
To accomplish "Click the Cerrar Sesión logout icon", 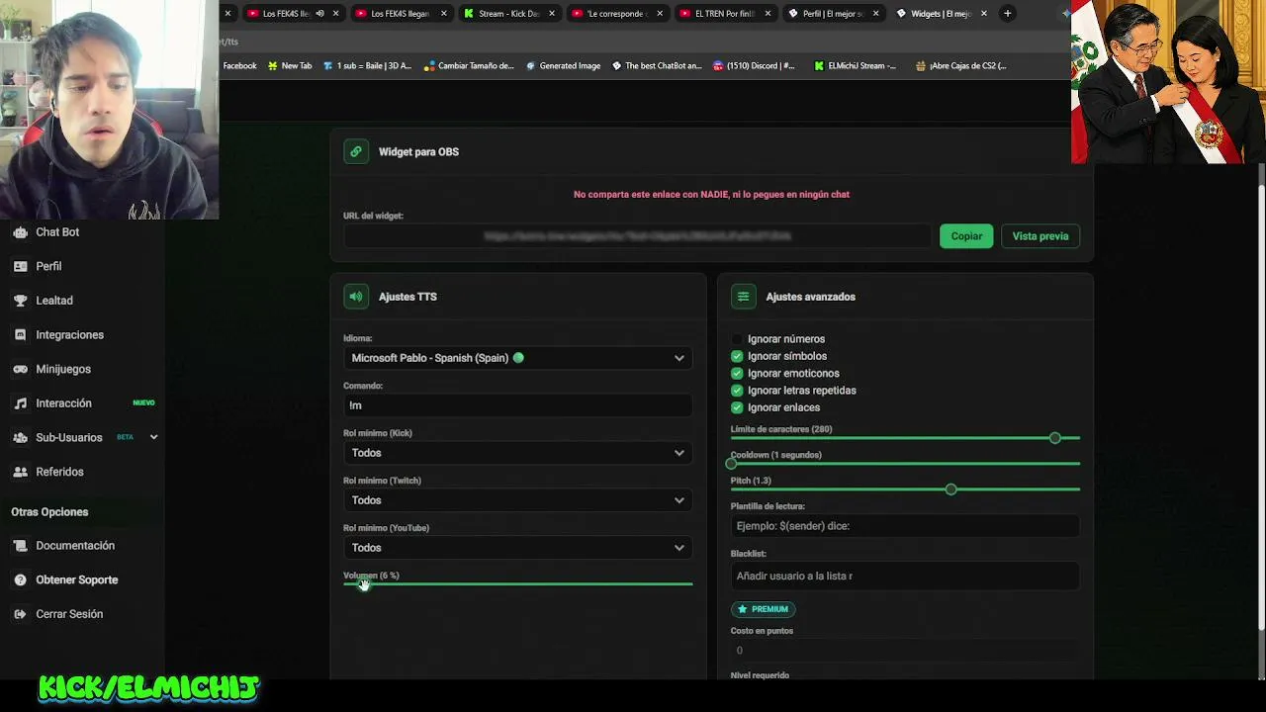I will pyautogui.click(x=20, y=614).
